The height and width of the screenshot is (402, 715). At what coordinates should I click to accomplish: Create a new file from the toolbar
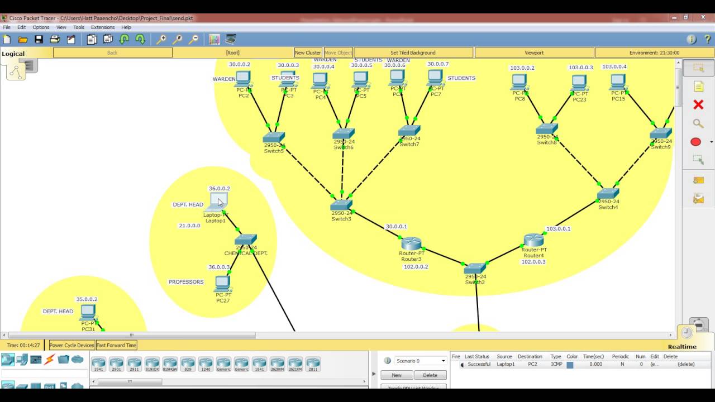coord(7,40)
